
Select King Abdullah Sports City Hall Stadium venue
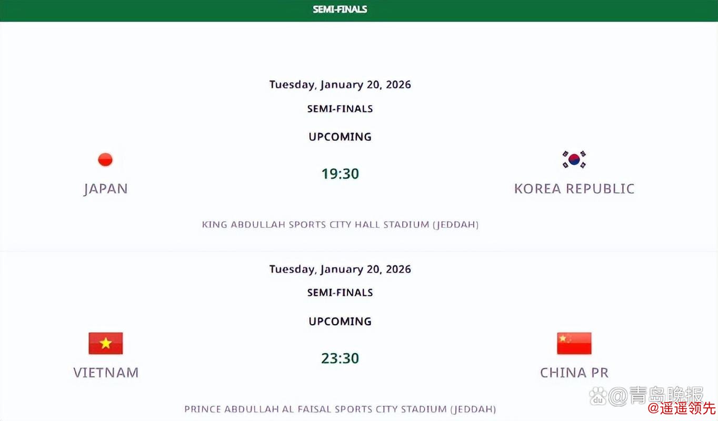click(x=340, y=225)
